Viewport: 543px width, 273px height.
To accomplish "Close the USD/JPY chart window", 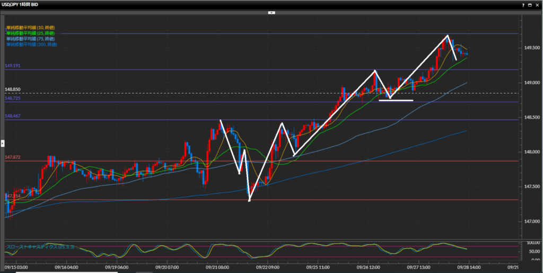I will [x=538, y=4].
